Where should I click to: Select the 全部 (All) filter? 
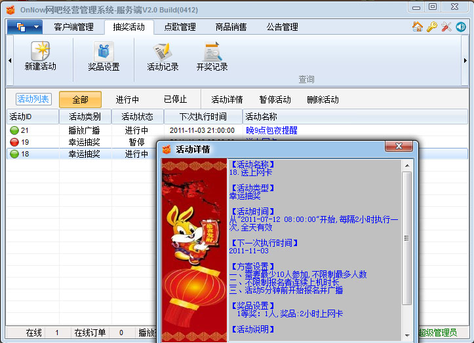(x=80, y=99)
